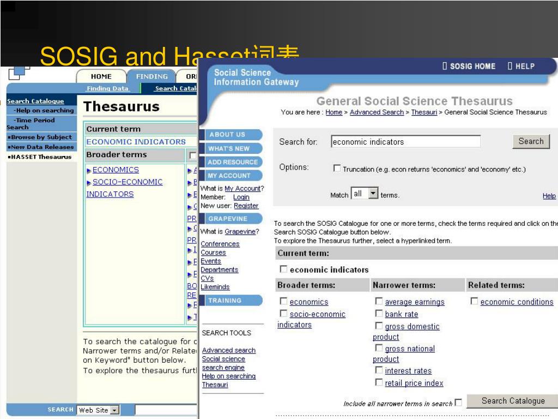Image resolution: width=558 pixels, height=419 pixels.
Task: Follow the Home breadcrumb link
Action: (x=334, y=112)
